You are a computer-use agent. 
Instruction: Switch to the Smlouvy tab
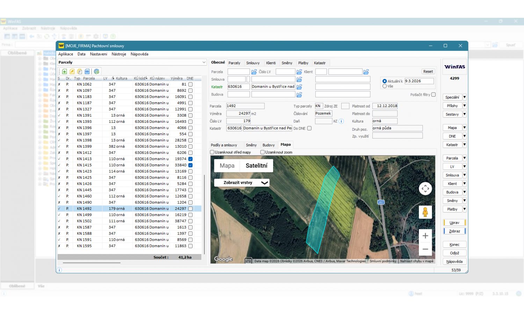tap(253, 63)
